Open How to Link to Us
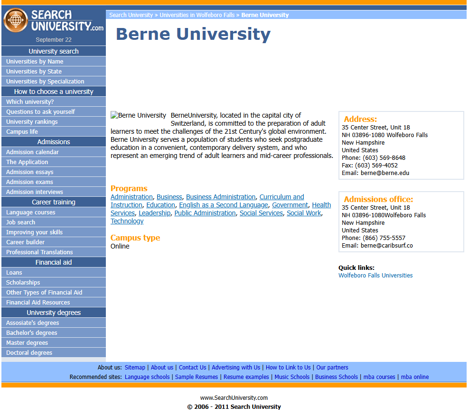469x415 pixels. [x=288, y=368]
